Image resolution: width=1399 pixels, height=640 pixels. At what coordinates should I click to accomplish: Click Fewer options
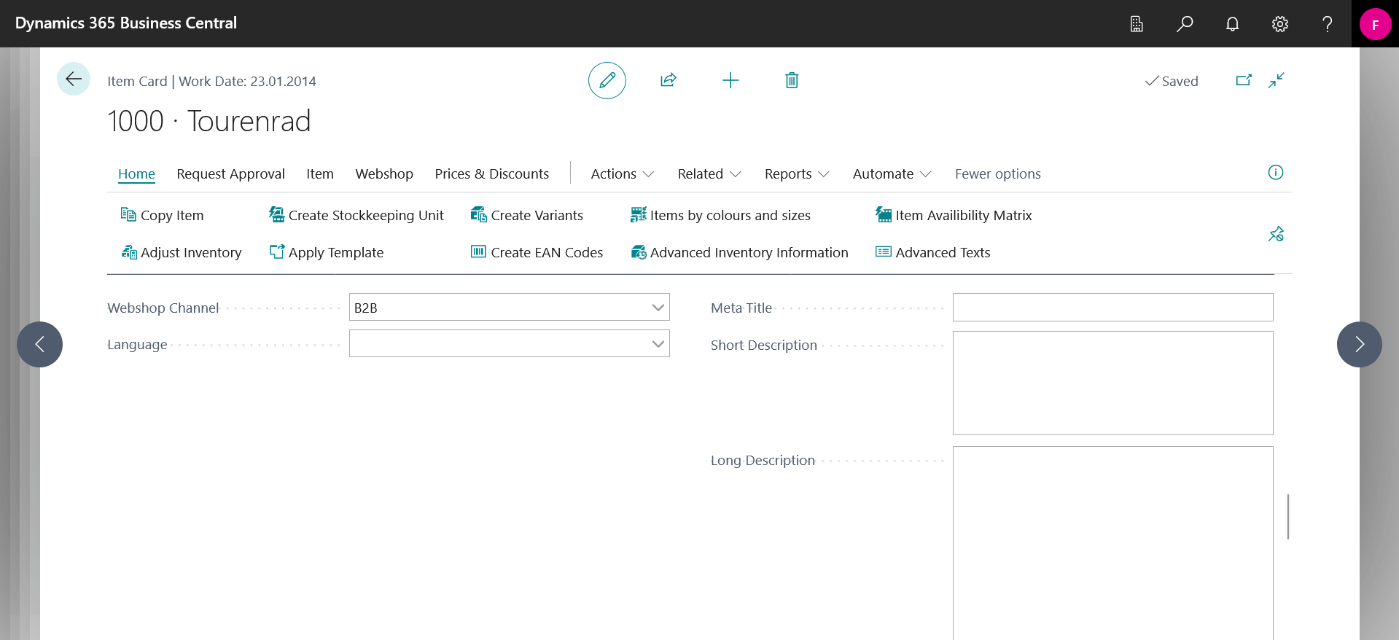pos(998,173)
